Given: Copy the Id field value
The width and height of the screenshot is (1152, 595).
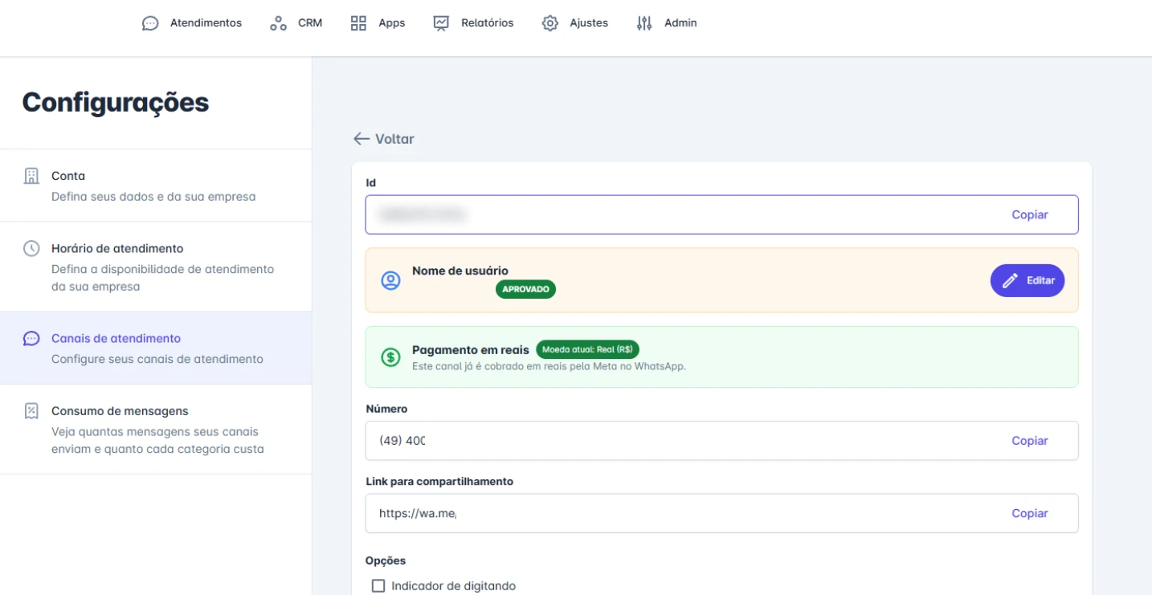Looking at the screenshot, I should click(1030, 214).
